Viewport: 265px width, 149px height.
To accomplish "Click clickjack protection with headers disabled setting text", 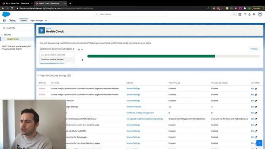I will point(85,95).
